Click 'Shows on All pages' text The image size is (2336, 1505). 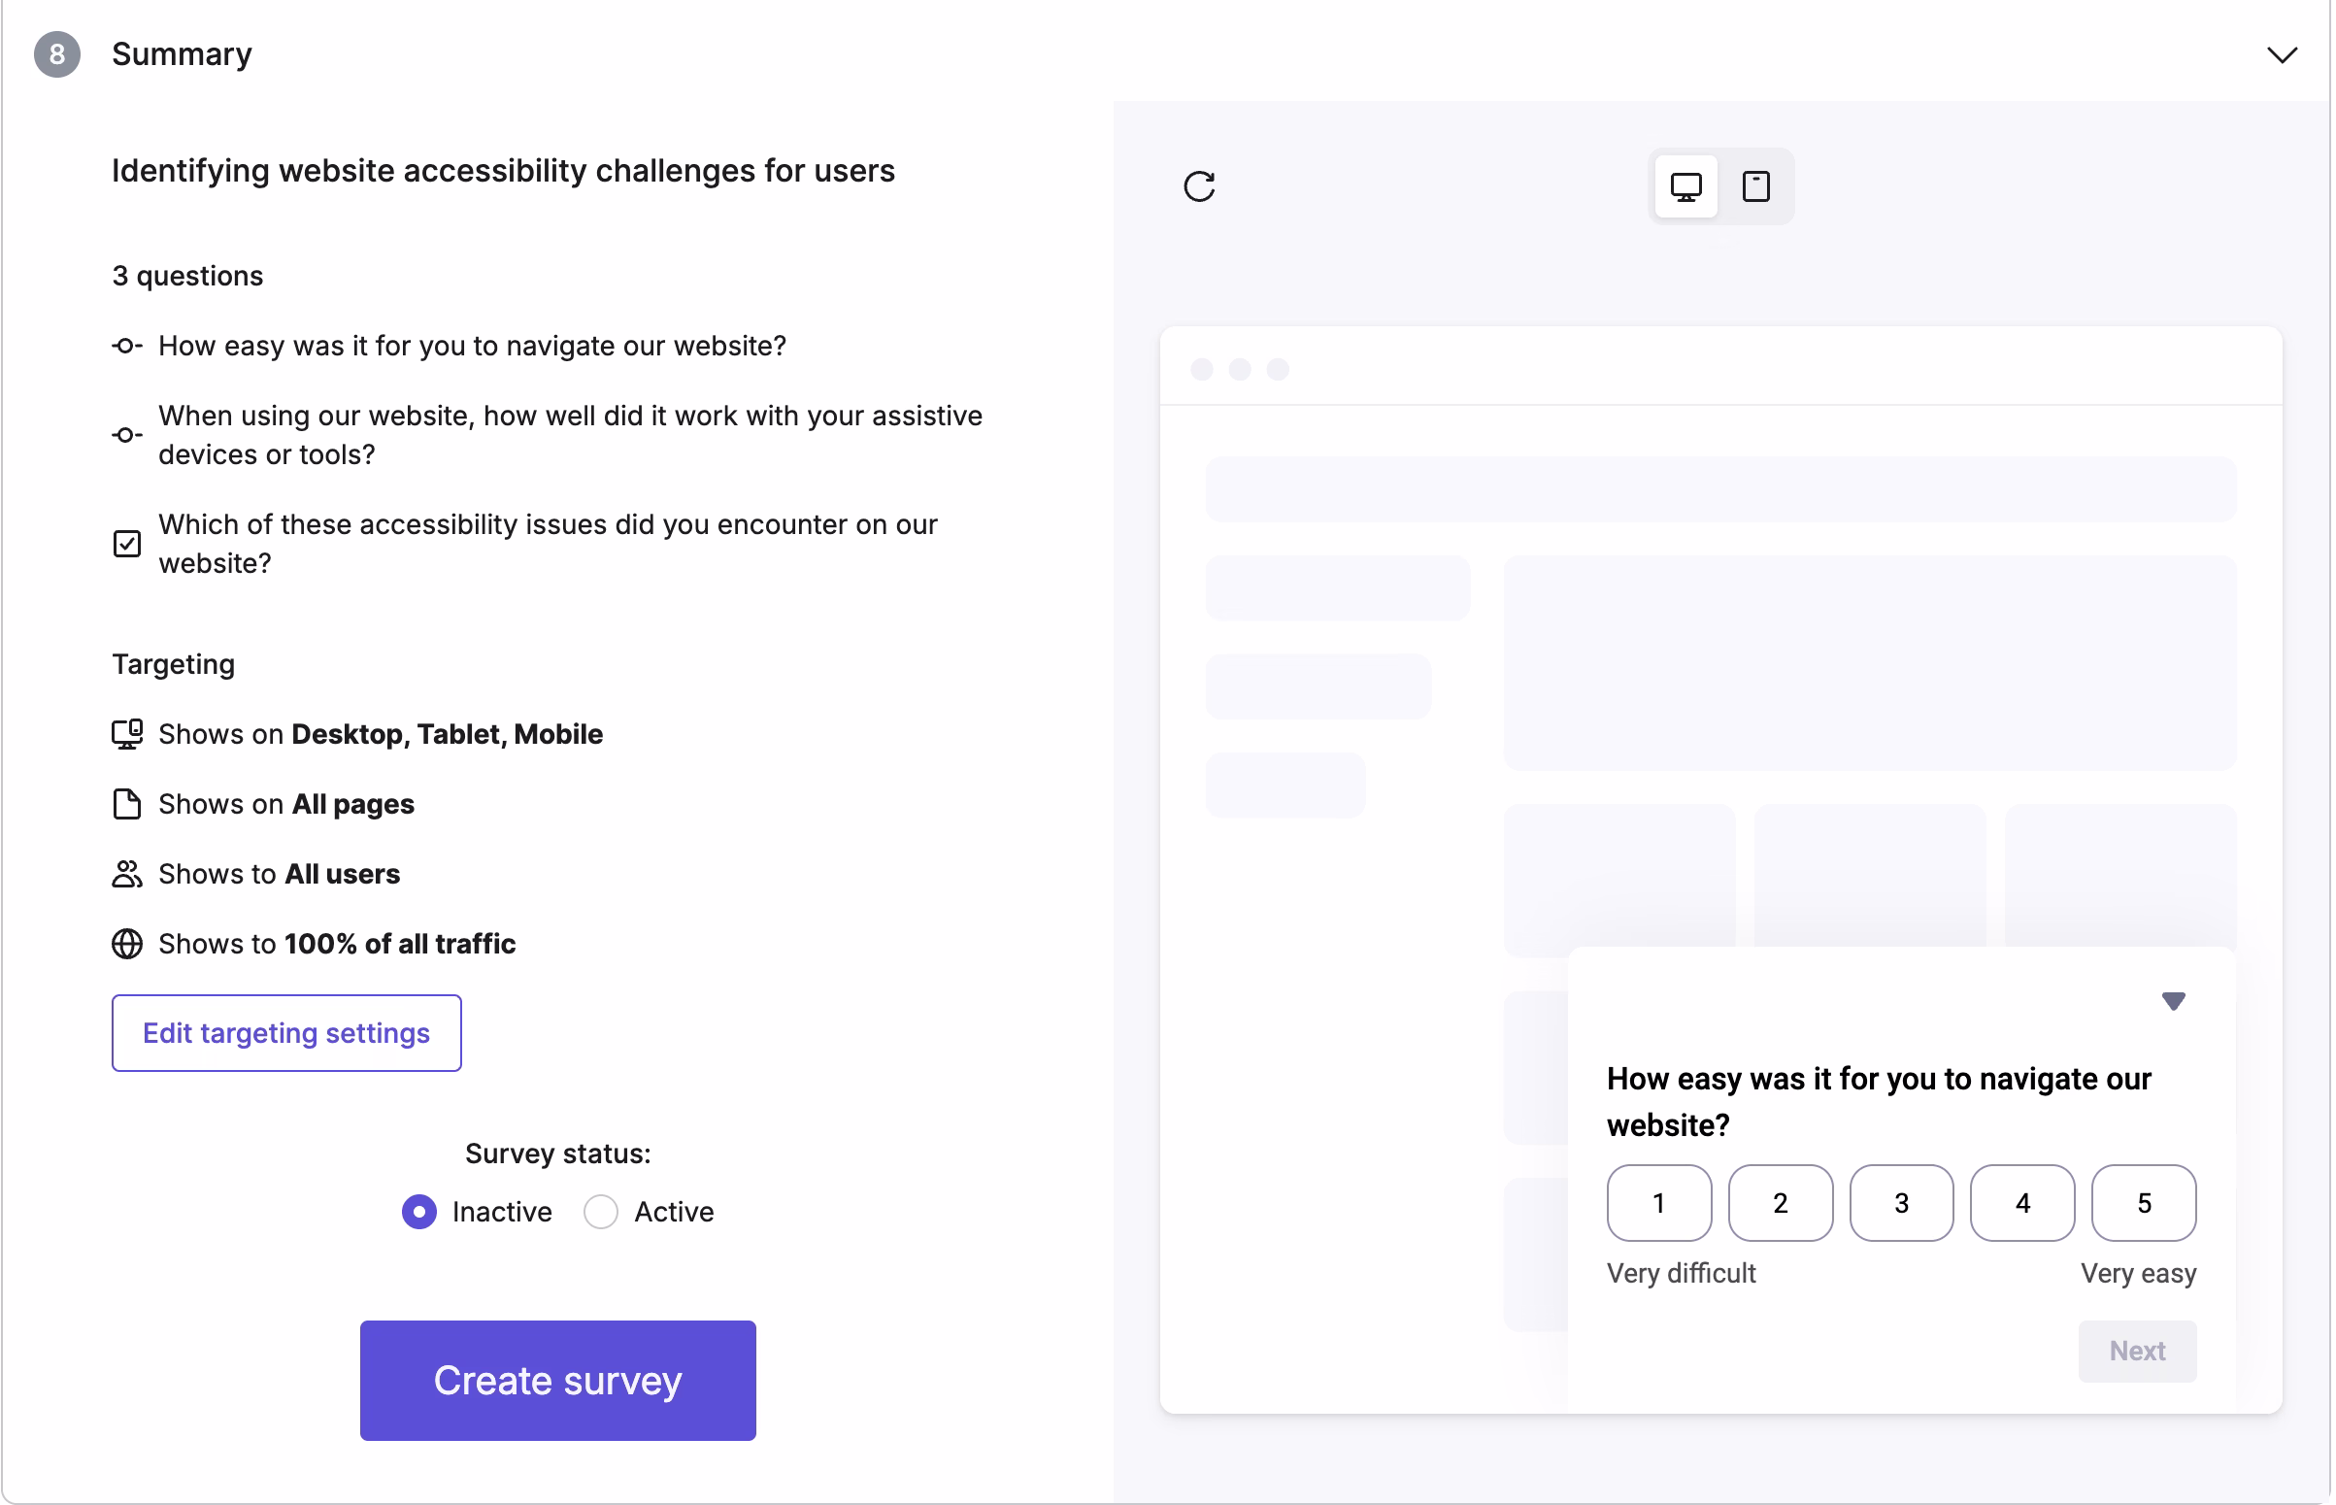pyautogui.click(x=286, y=804)
